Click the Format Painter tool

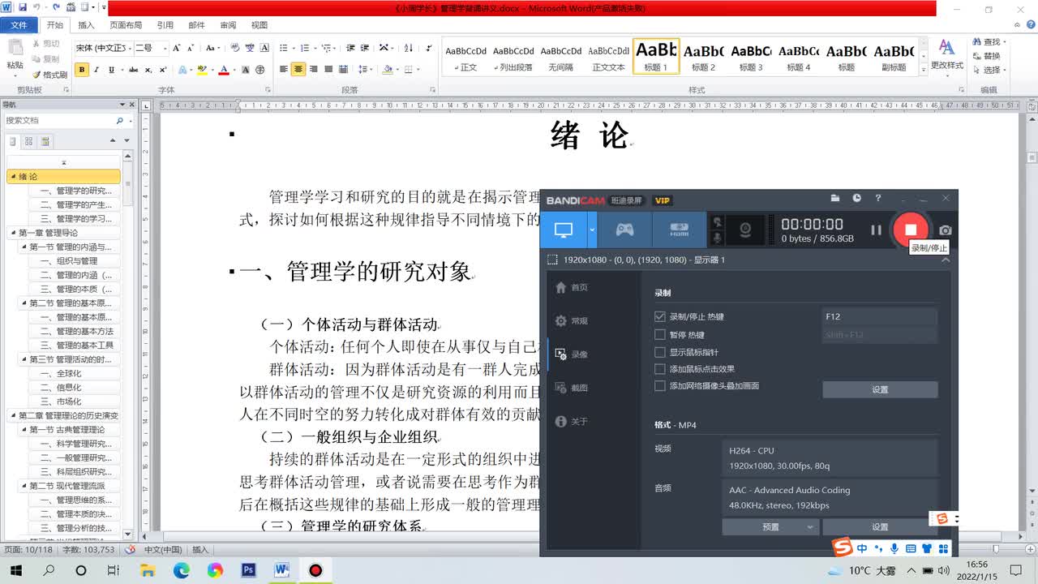click(x=50, y=75)
